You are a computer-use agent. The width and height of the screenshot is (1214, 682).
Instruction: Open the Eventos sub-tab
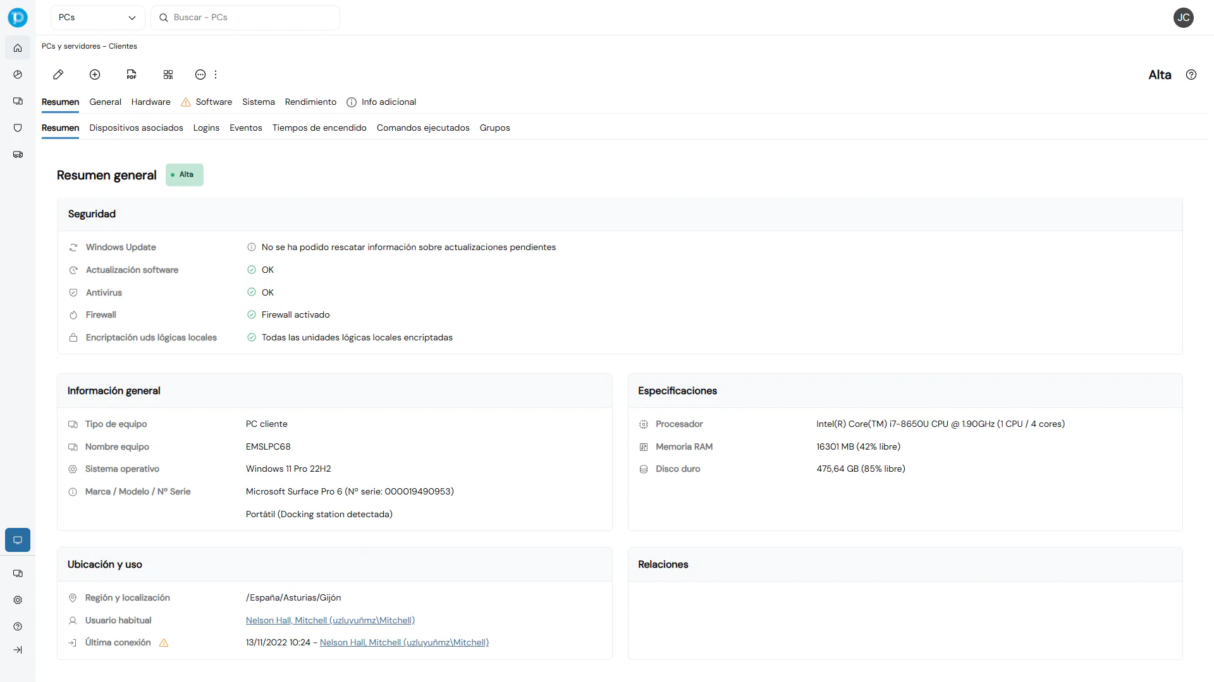click(x=246, y=128)
